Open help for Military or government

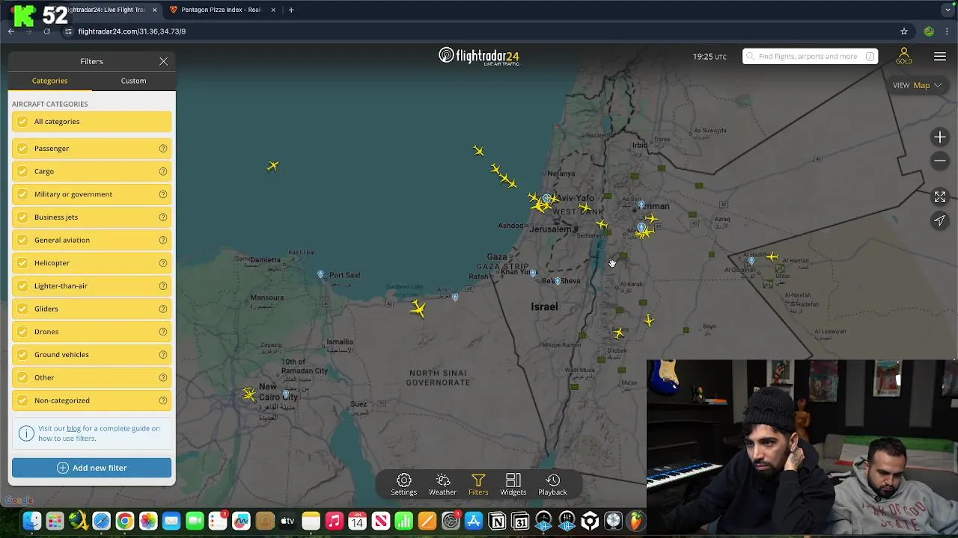(162, 194)
